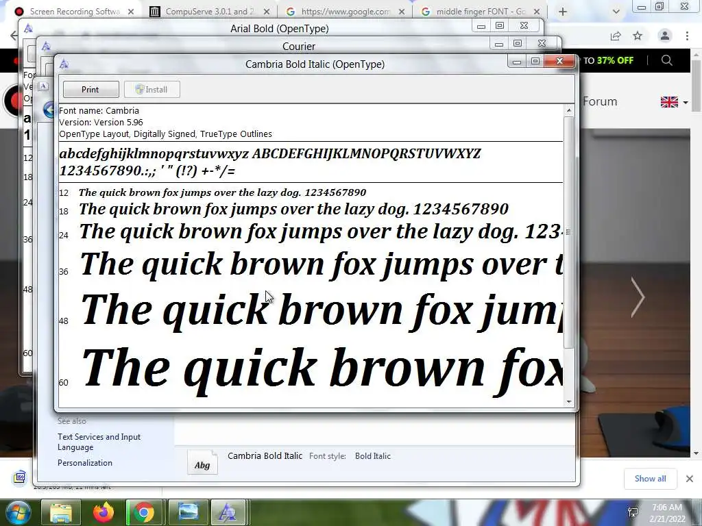
Task: Open Chrome from taskbar
Action: tap(144, 512)
